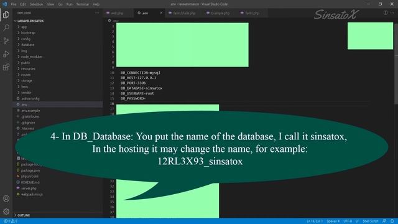Change language mode Shell Script
The image size is (398, 224).
371,222
